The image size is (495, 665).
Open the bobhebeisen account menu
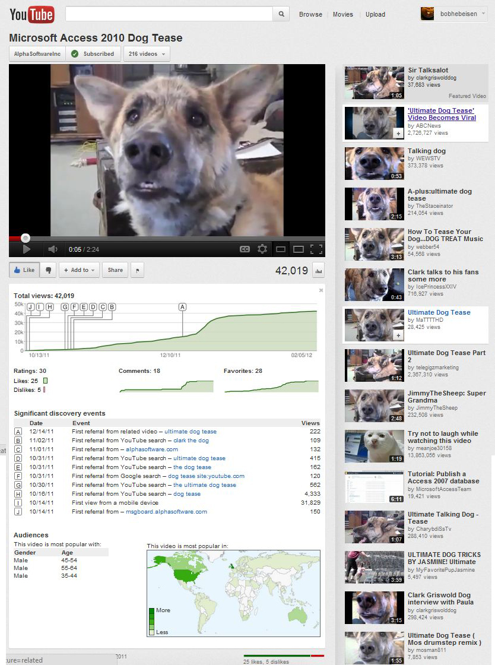(454, 14)
